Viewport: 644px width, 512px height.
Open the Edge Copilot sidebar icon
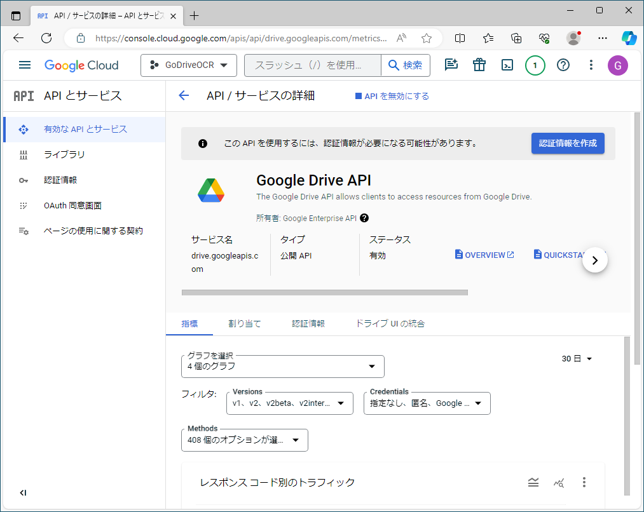click(629, 38)
